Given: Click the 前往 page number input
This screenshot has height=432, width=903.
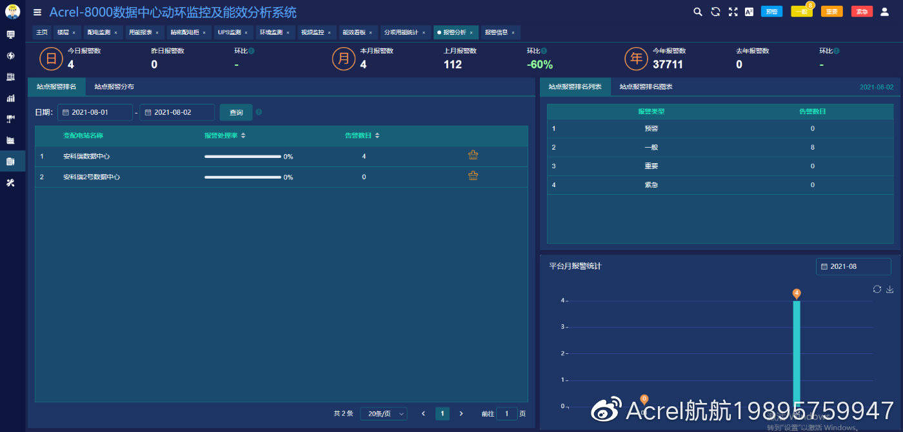Looking at the screenshot, I should [x=506, y=413].
